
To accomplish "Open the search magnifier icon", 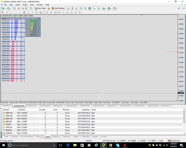I will click(179, 8).
